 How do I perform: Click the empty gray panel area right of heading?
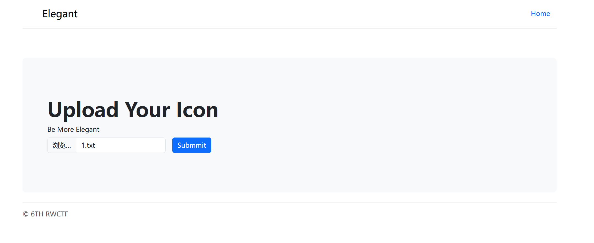[x=385, y=110]
